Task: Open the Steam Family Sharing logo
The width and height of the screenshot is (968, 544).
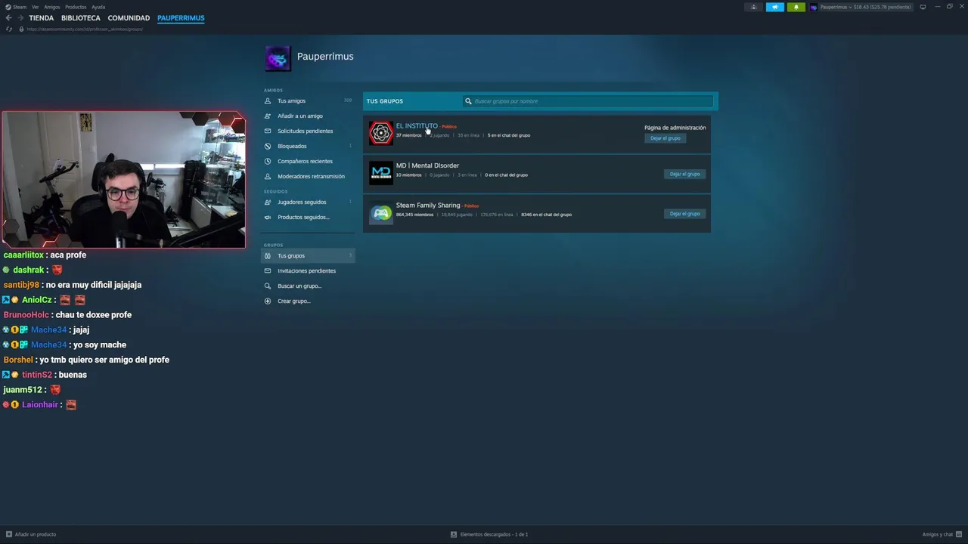Action: point(381,212)
